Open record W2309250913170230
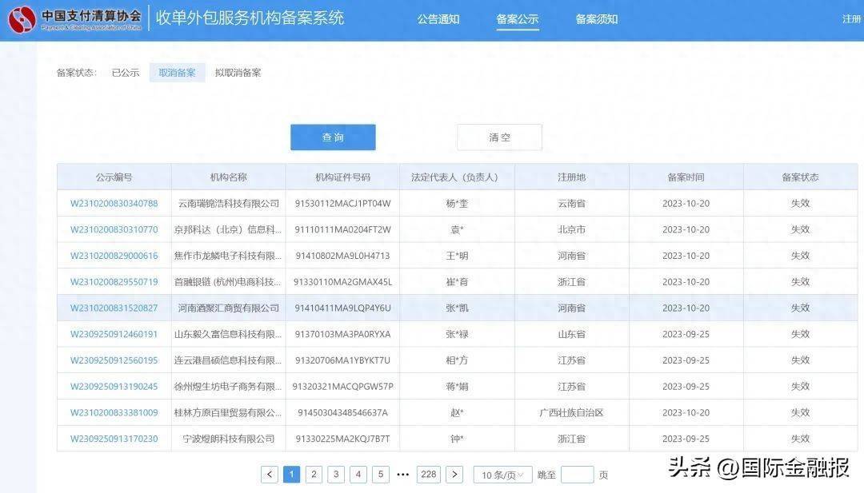Image resolution: width=864 pixels, height=493 pixels. (x=114, y=439)
